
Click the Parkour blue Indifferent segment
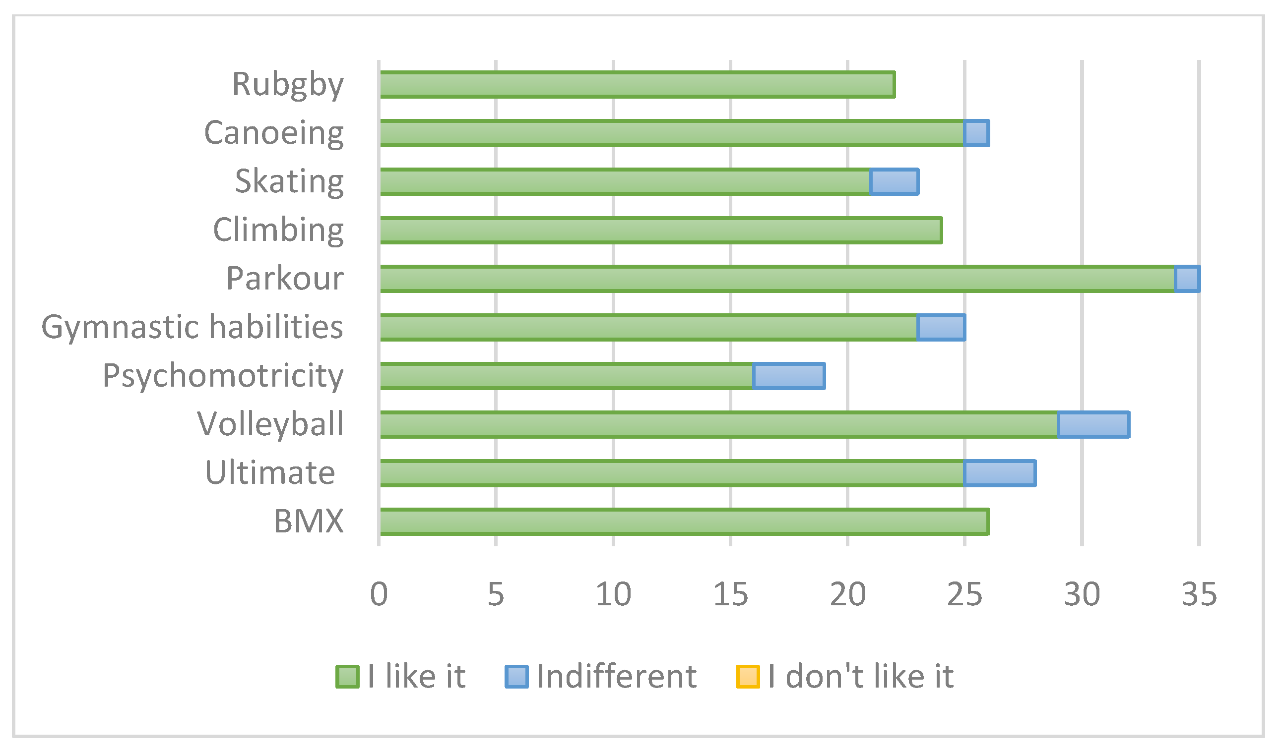click(1187, 279)
